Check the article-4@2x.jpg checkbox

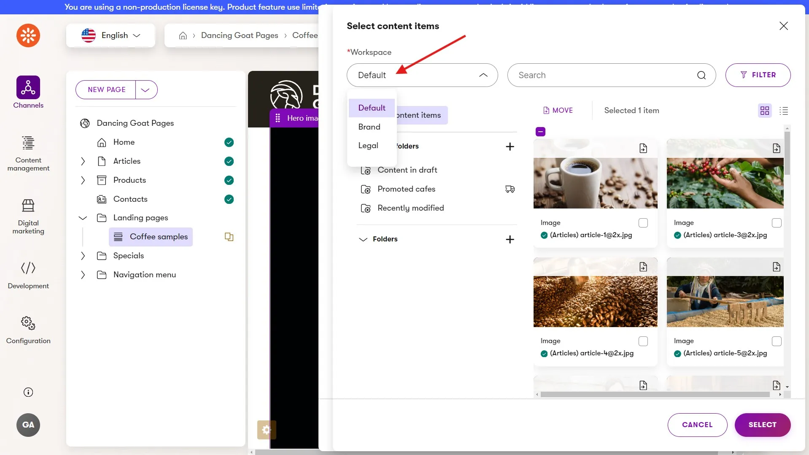click(x=643, y=341)
